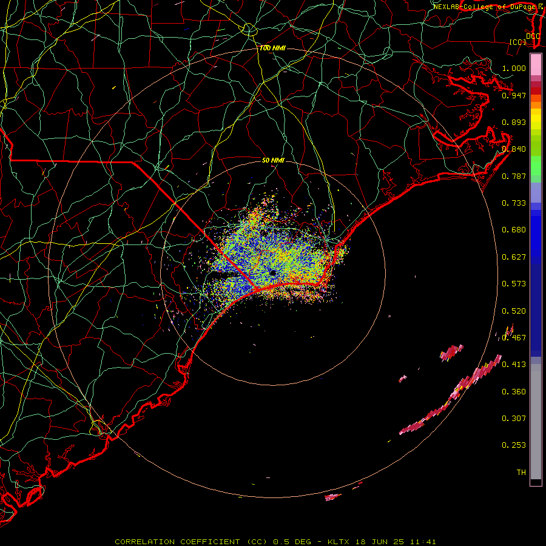Pick the bright green swatch on the color scale
The image size is (546, 546).
click(536, 166)
